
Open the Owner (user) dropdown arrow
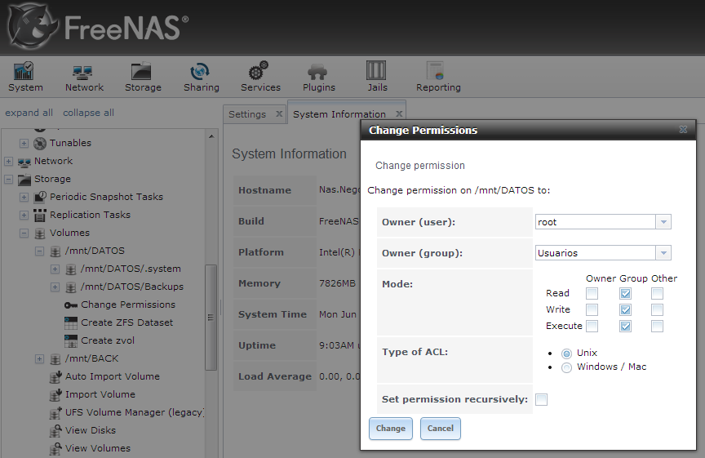[663, 222]
